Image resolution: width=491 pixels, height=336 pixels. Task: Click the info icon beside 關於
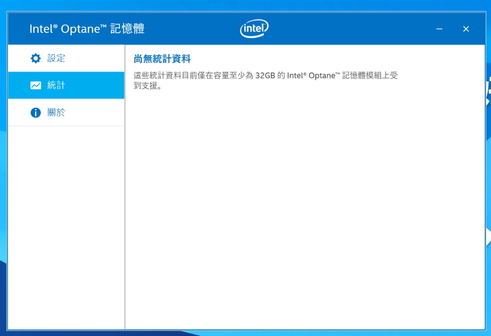click(35, 113)
